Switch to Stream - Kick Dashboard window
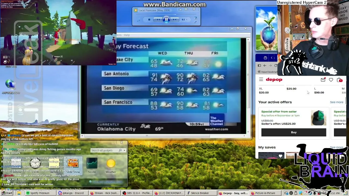 [x=105, y=193]
